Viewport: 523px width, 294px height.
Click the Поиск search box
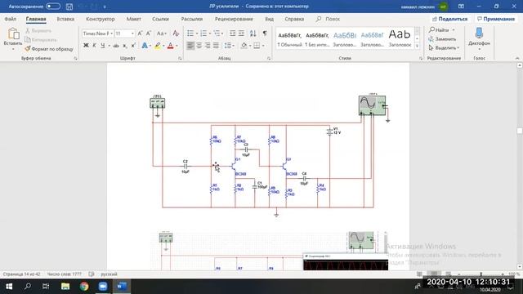[x=329, y=19]
